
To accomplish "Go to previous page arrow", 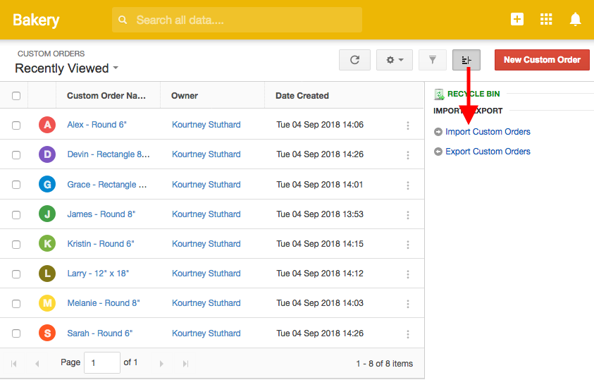I will click(x=37, y=364).
